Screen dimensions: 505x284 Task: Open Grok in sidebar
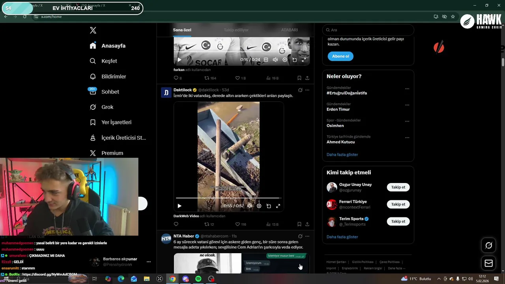point(101,107)
